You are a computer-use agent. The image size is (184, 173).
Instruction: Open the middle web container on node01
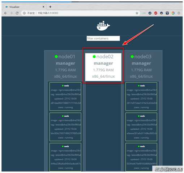point(65,127)
